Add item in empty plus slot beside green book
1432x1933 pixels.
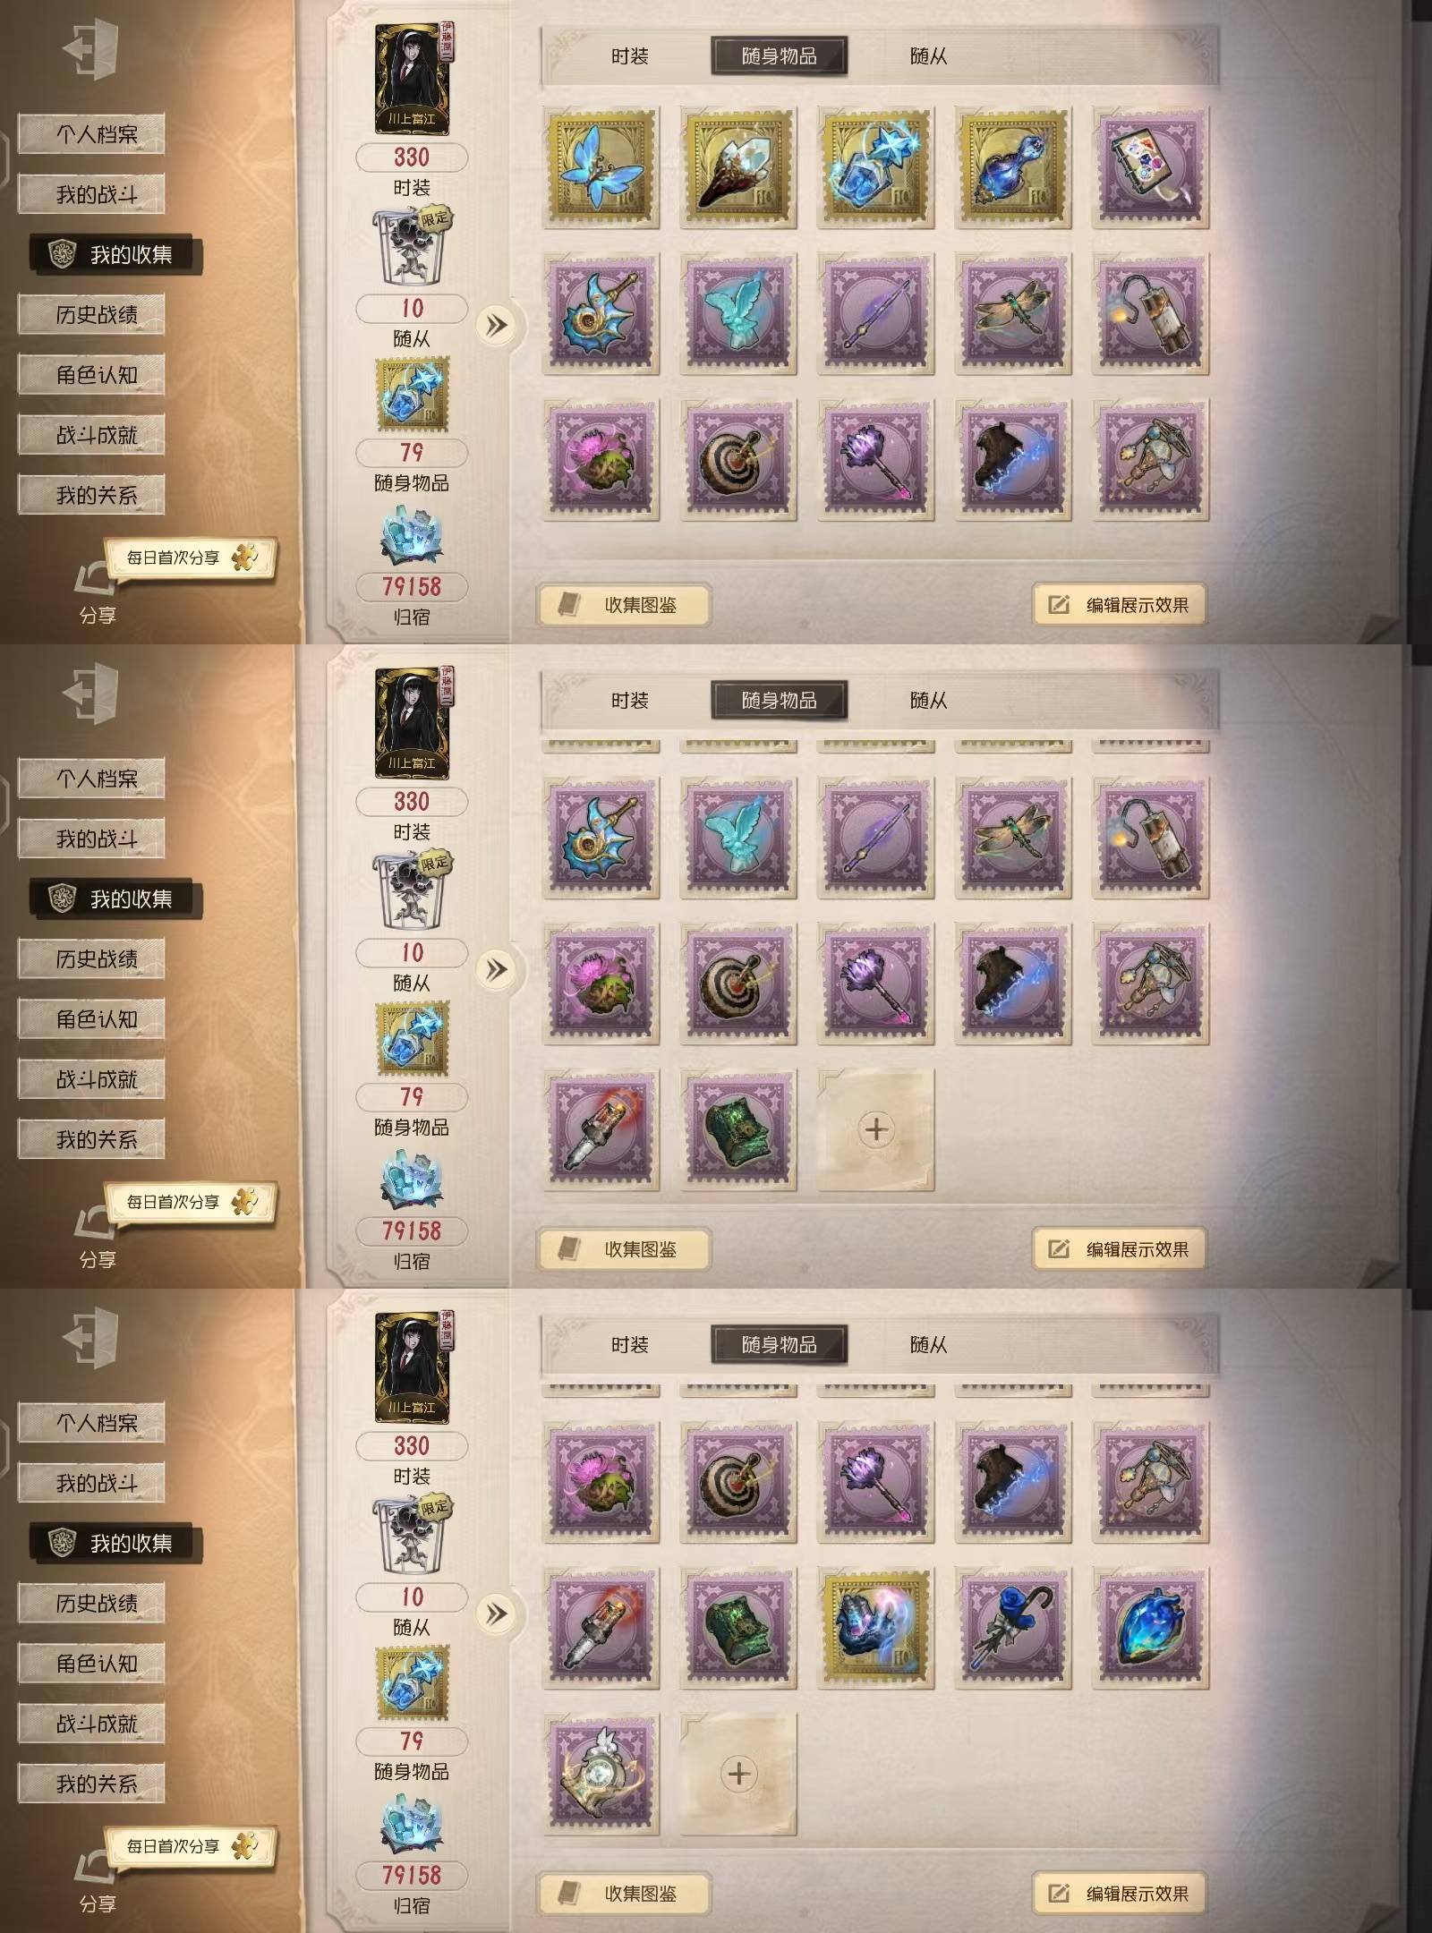pos(876,1129)
